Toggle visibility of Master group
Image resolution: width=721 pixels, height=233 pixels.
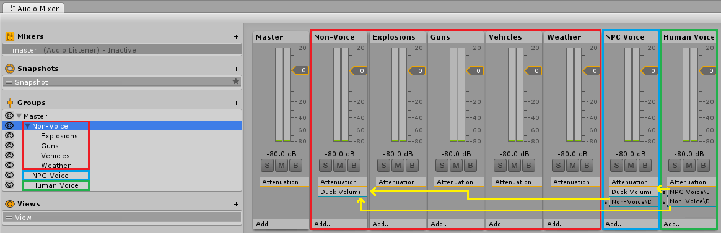coord(9,116)
